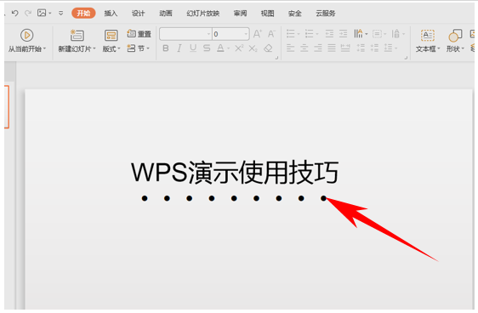Justify the text alignment

[x=332, y=48]
